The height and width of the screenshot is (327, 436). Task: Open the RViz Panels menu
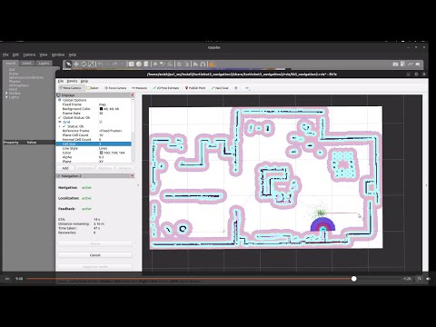[72, 81]
